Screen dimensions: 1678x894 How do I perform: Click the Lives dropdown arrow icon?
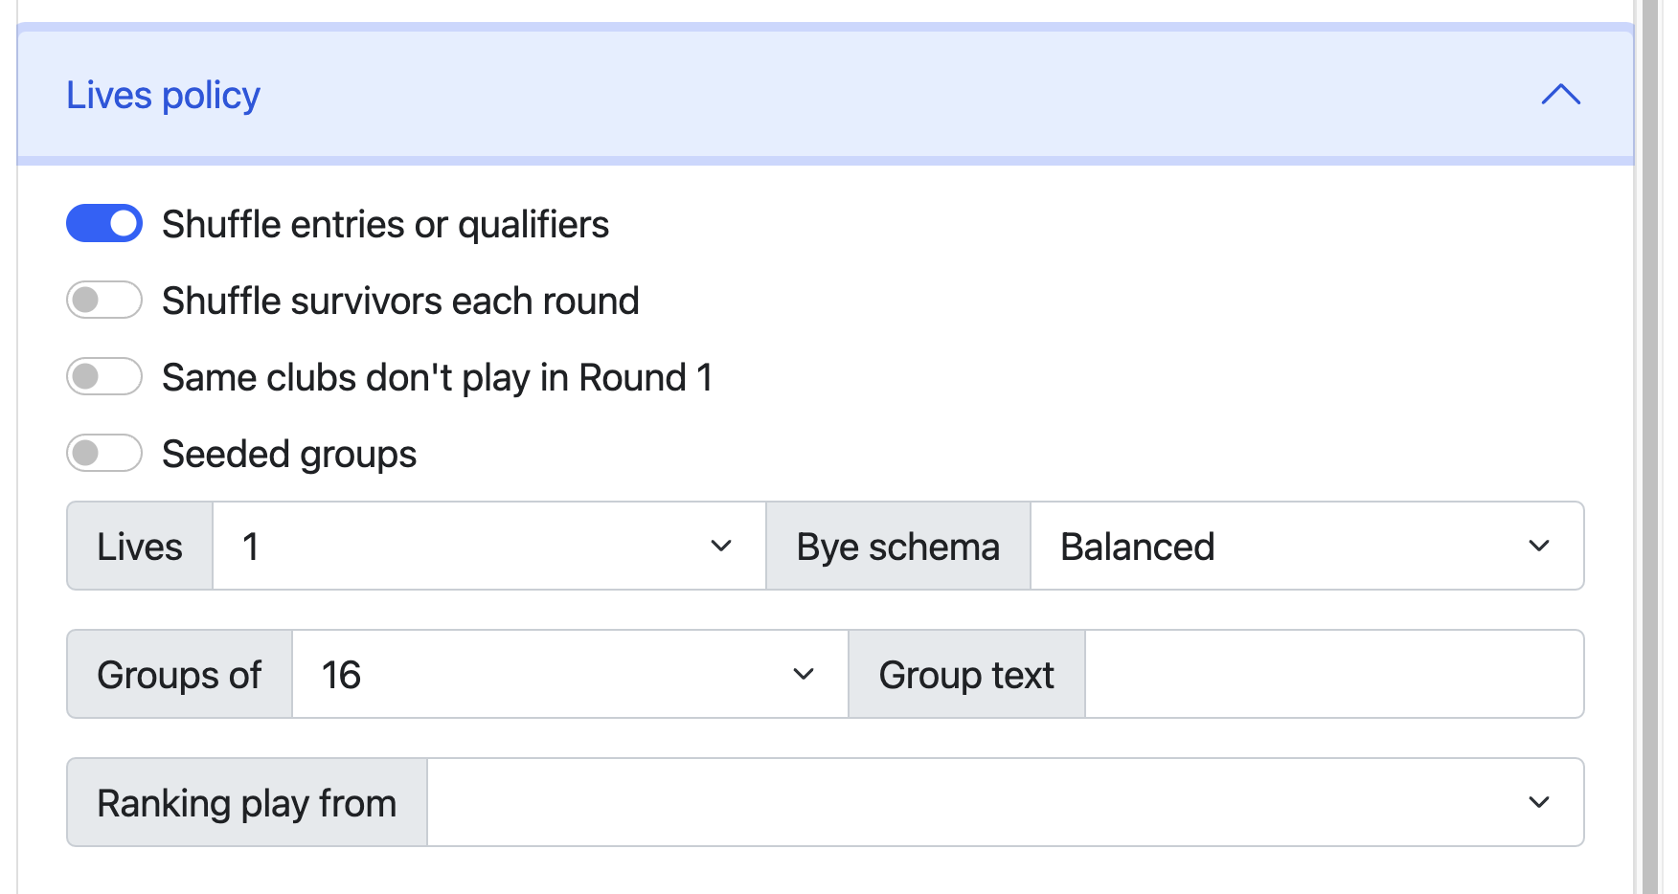click(721, 547)
